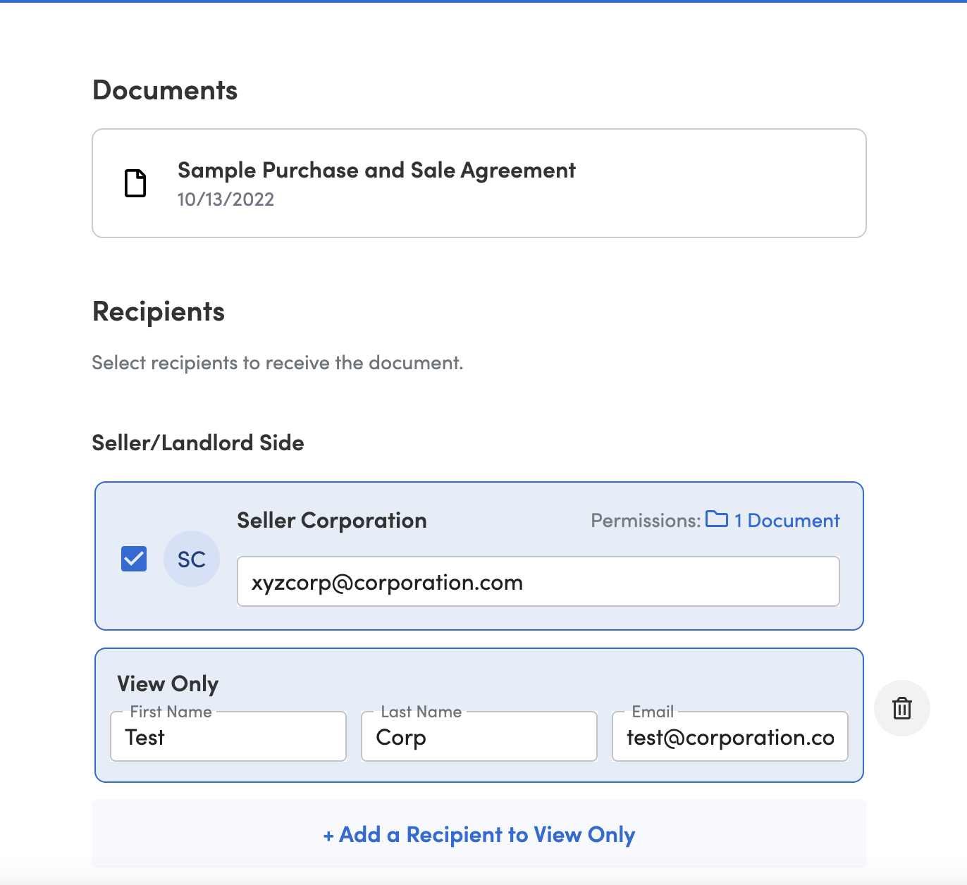Click the document file icon
The height and width of the screenshot is (885, 967).
[x=135, y=183]
